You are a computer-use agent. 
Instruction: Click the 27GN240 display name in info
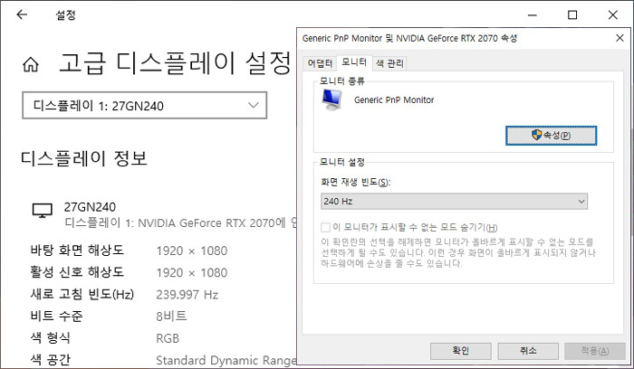pos(90,207)
